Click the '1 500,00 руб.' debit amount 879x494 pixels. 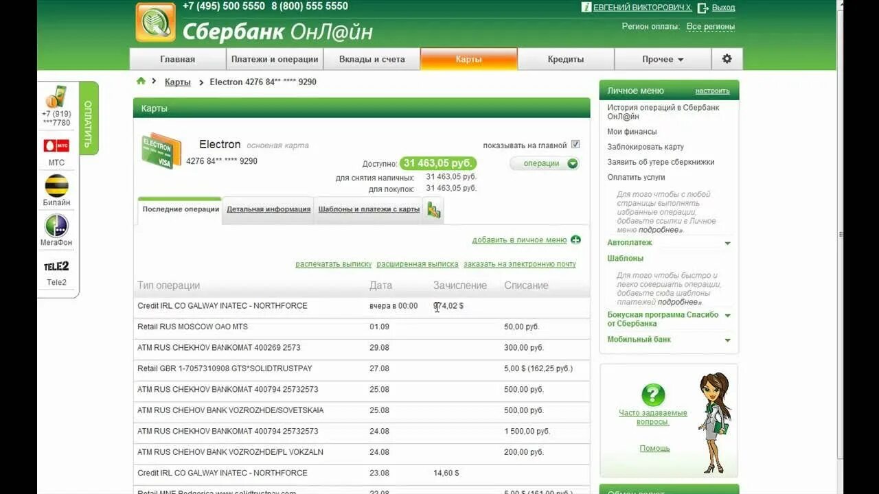point(527,432)
